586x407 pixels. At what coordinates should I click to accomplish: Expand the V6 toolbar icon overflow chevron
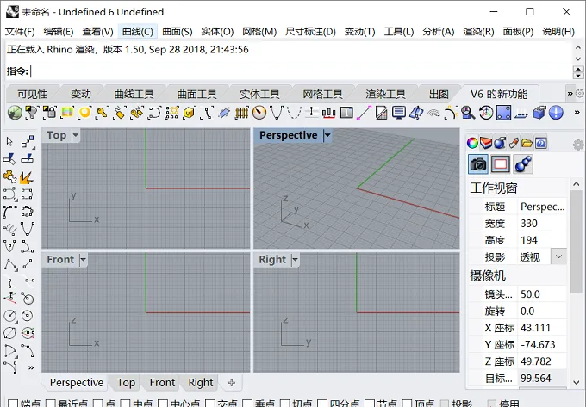(x=577, y=112)
